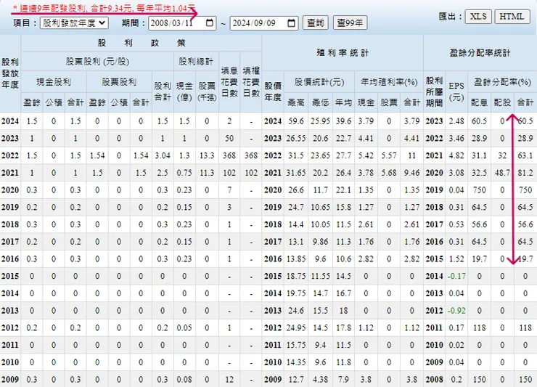Click the 2021 payout stock ratio 48.7
Image resolution: width=537 pixels, height=387 pixels.
click(x=502, y=172)
